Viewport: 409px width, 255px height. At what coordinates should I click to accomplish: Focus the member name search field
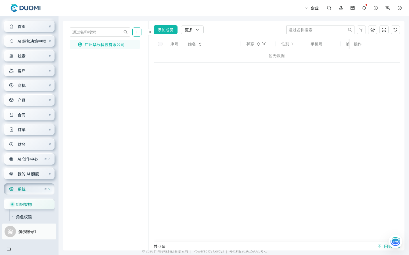click(320, 30)
